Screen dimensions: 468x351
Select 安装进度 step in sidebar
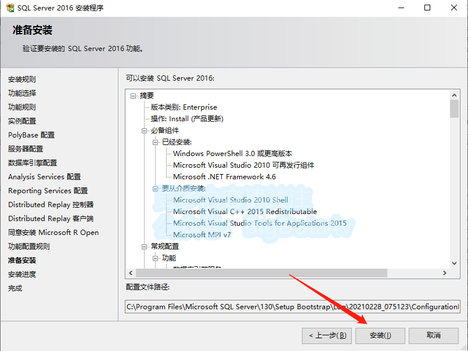[22, 274]
